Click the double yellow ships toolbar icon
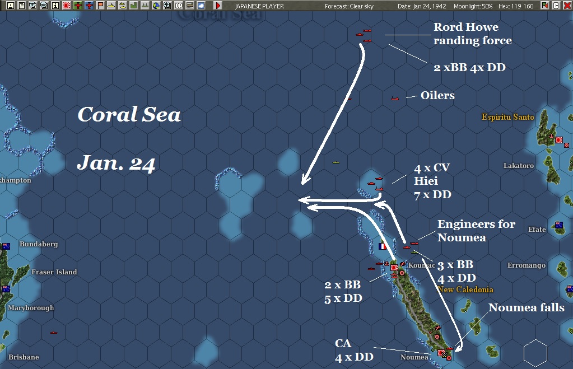Screen dimensions: 573x369 pos(123,6)
